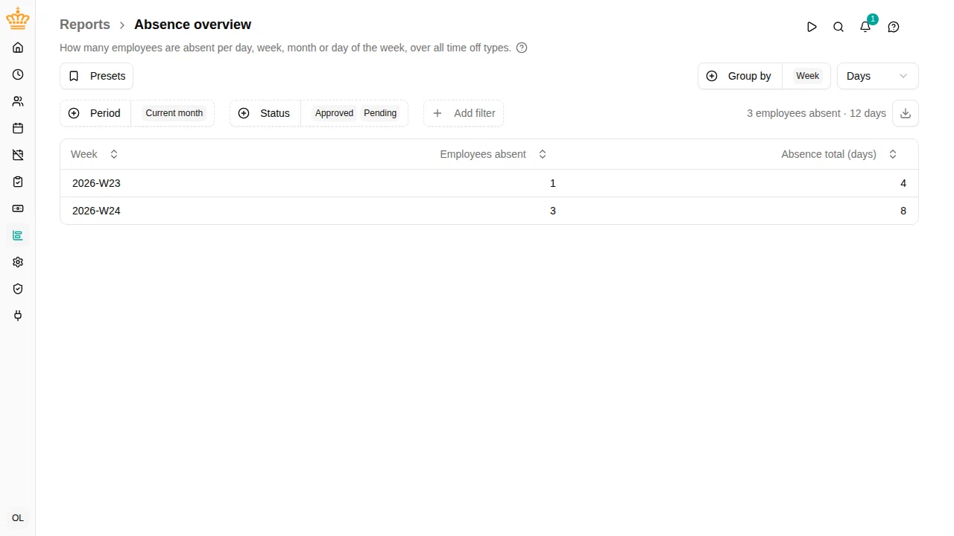954x536 pixels.
Task: Open the shield check sidebar icon
Action: pos(18,289)
